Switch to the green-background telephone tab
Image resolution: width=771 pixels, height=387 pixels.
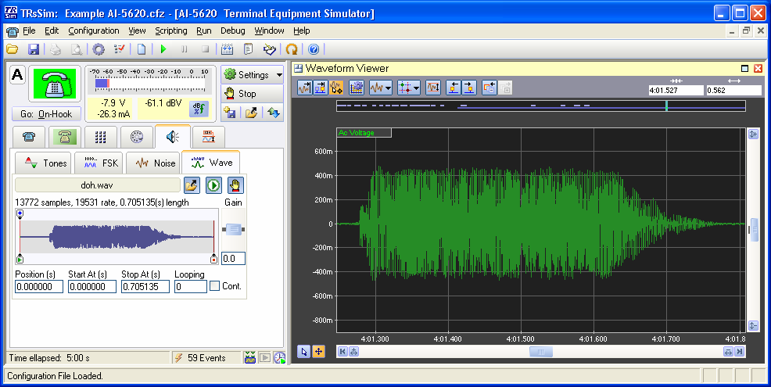(x=65, y=137)
